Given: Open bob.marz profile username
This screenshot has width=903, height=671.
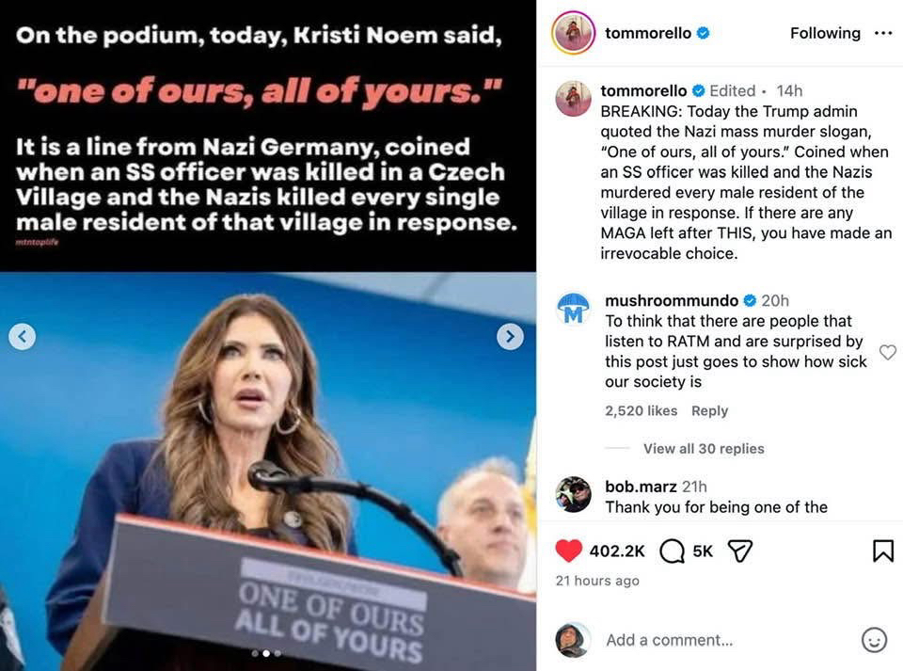Looking at the screenshot, I should [641, 487].
